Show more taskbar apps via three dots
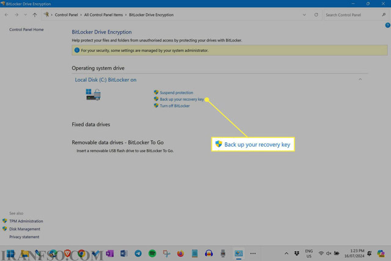 pos(253,254)
